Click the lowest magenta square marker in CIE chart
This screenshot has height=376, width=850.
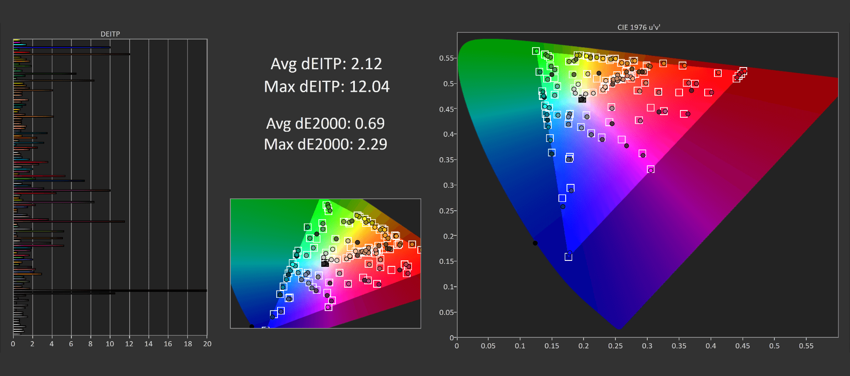651,170
